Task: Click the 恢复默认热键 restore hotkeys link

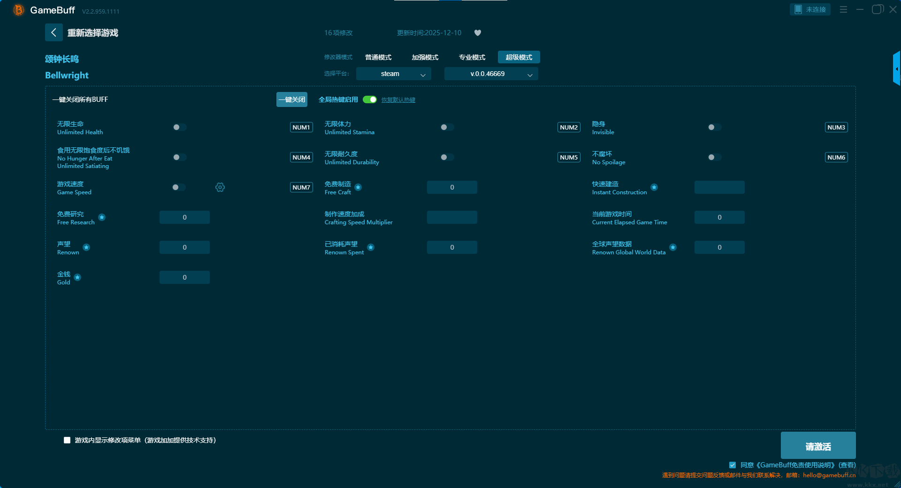Action: click(x=398, y=100)
